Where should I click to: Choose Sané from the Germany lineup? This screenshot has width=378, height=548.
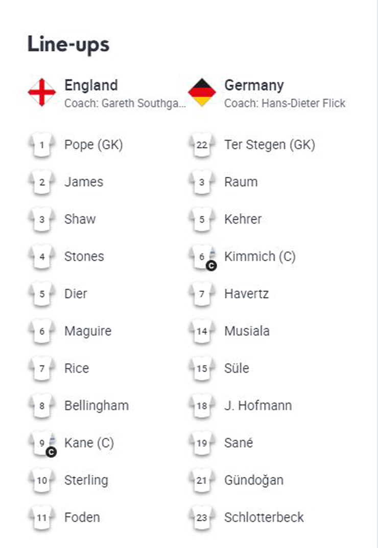(x=239, y=443)
